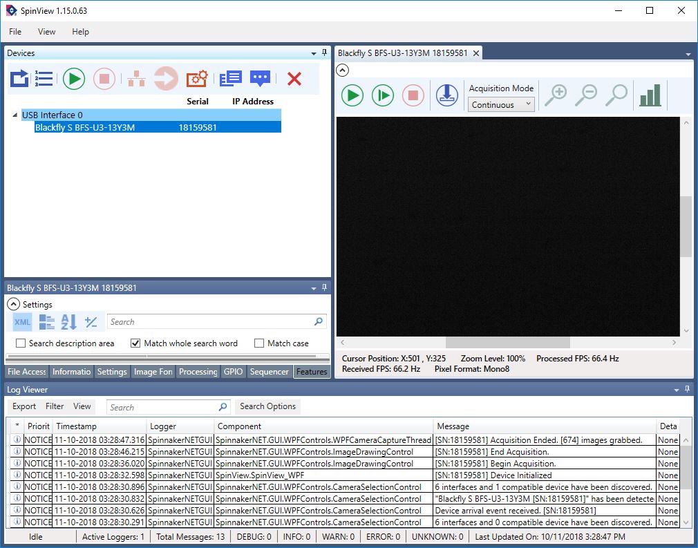The height and width of the screenshot is (548, 698).
Task: Click the blue chat message icon in Devices
Action: click(x=260, y=79)
